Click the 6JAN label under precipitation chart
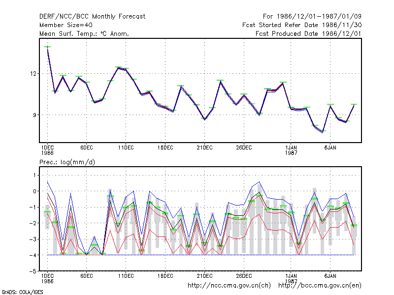 click(330, 276)
